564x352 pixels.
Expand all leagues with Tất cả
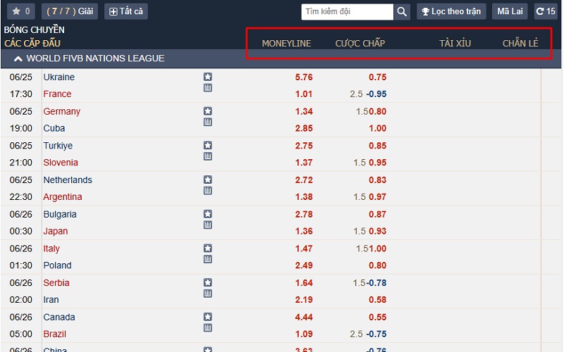126,11
